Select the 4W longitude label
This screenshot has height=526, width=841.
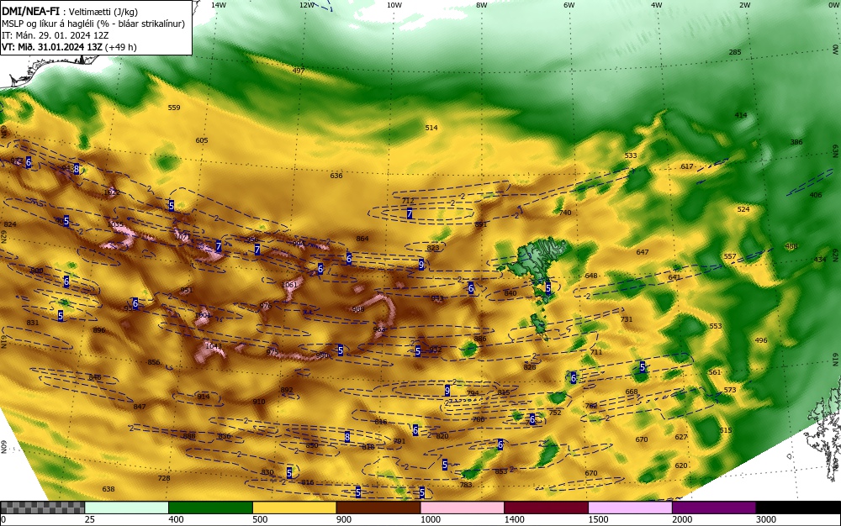click(x=657, y=5)
